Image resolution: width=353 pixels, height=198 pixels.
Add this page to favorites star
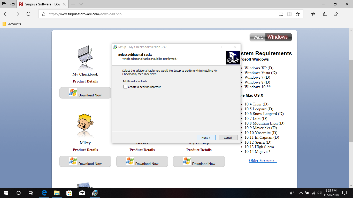pyautogui.click(x=298, y=14)
